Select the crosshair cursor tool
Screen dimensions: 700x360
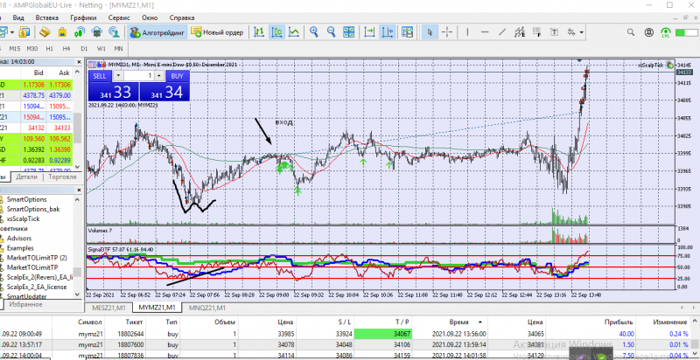point(447,32)
